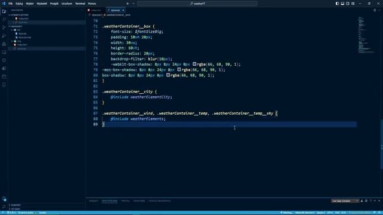The height and width of the screenshot is (215, 383).
Task: Open Explorer more actions ellipsis
Action: 82,10
